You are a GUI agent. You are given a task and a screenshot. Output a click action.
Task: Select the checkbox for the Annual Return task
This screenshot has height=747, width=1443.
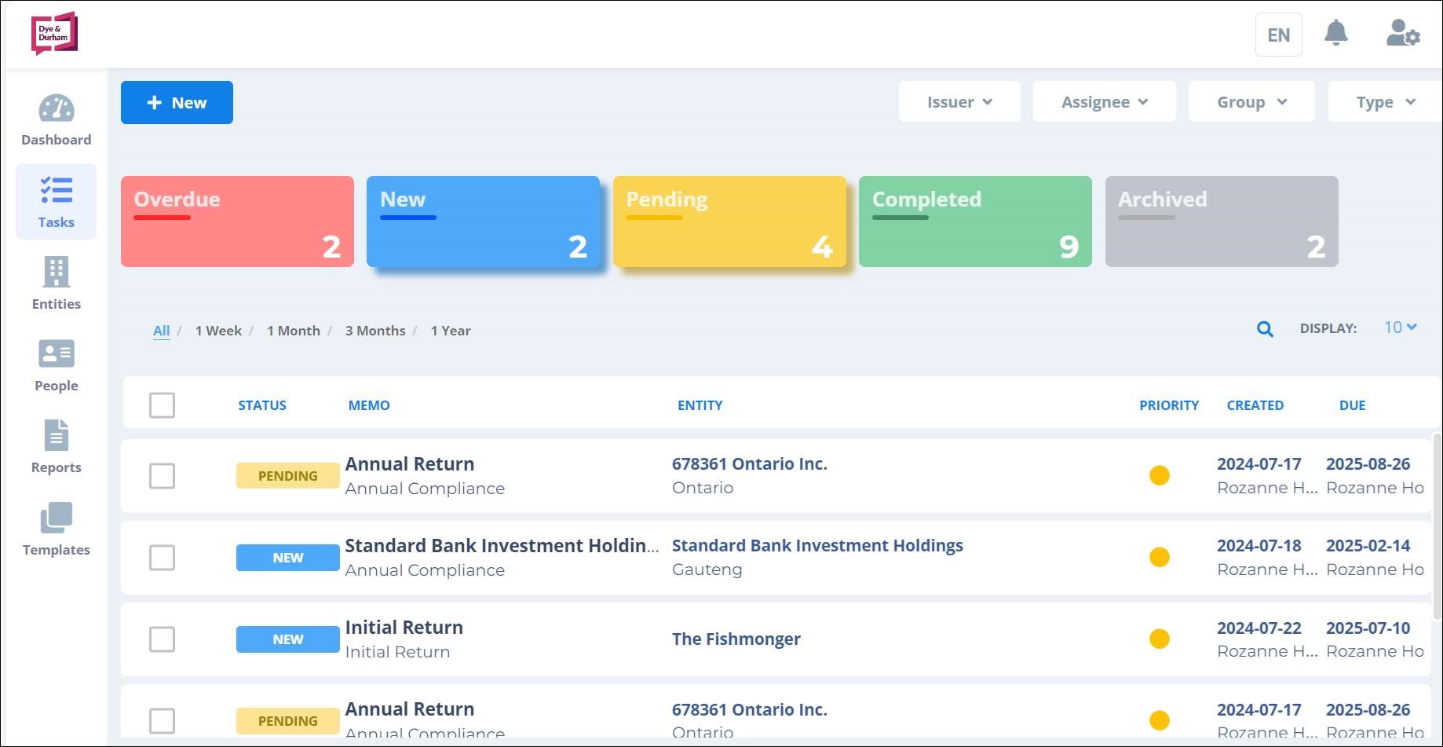pyautogui.click(x=162, y=475)
